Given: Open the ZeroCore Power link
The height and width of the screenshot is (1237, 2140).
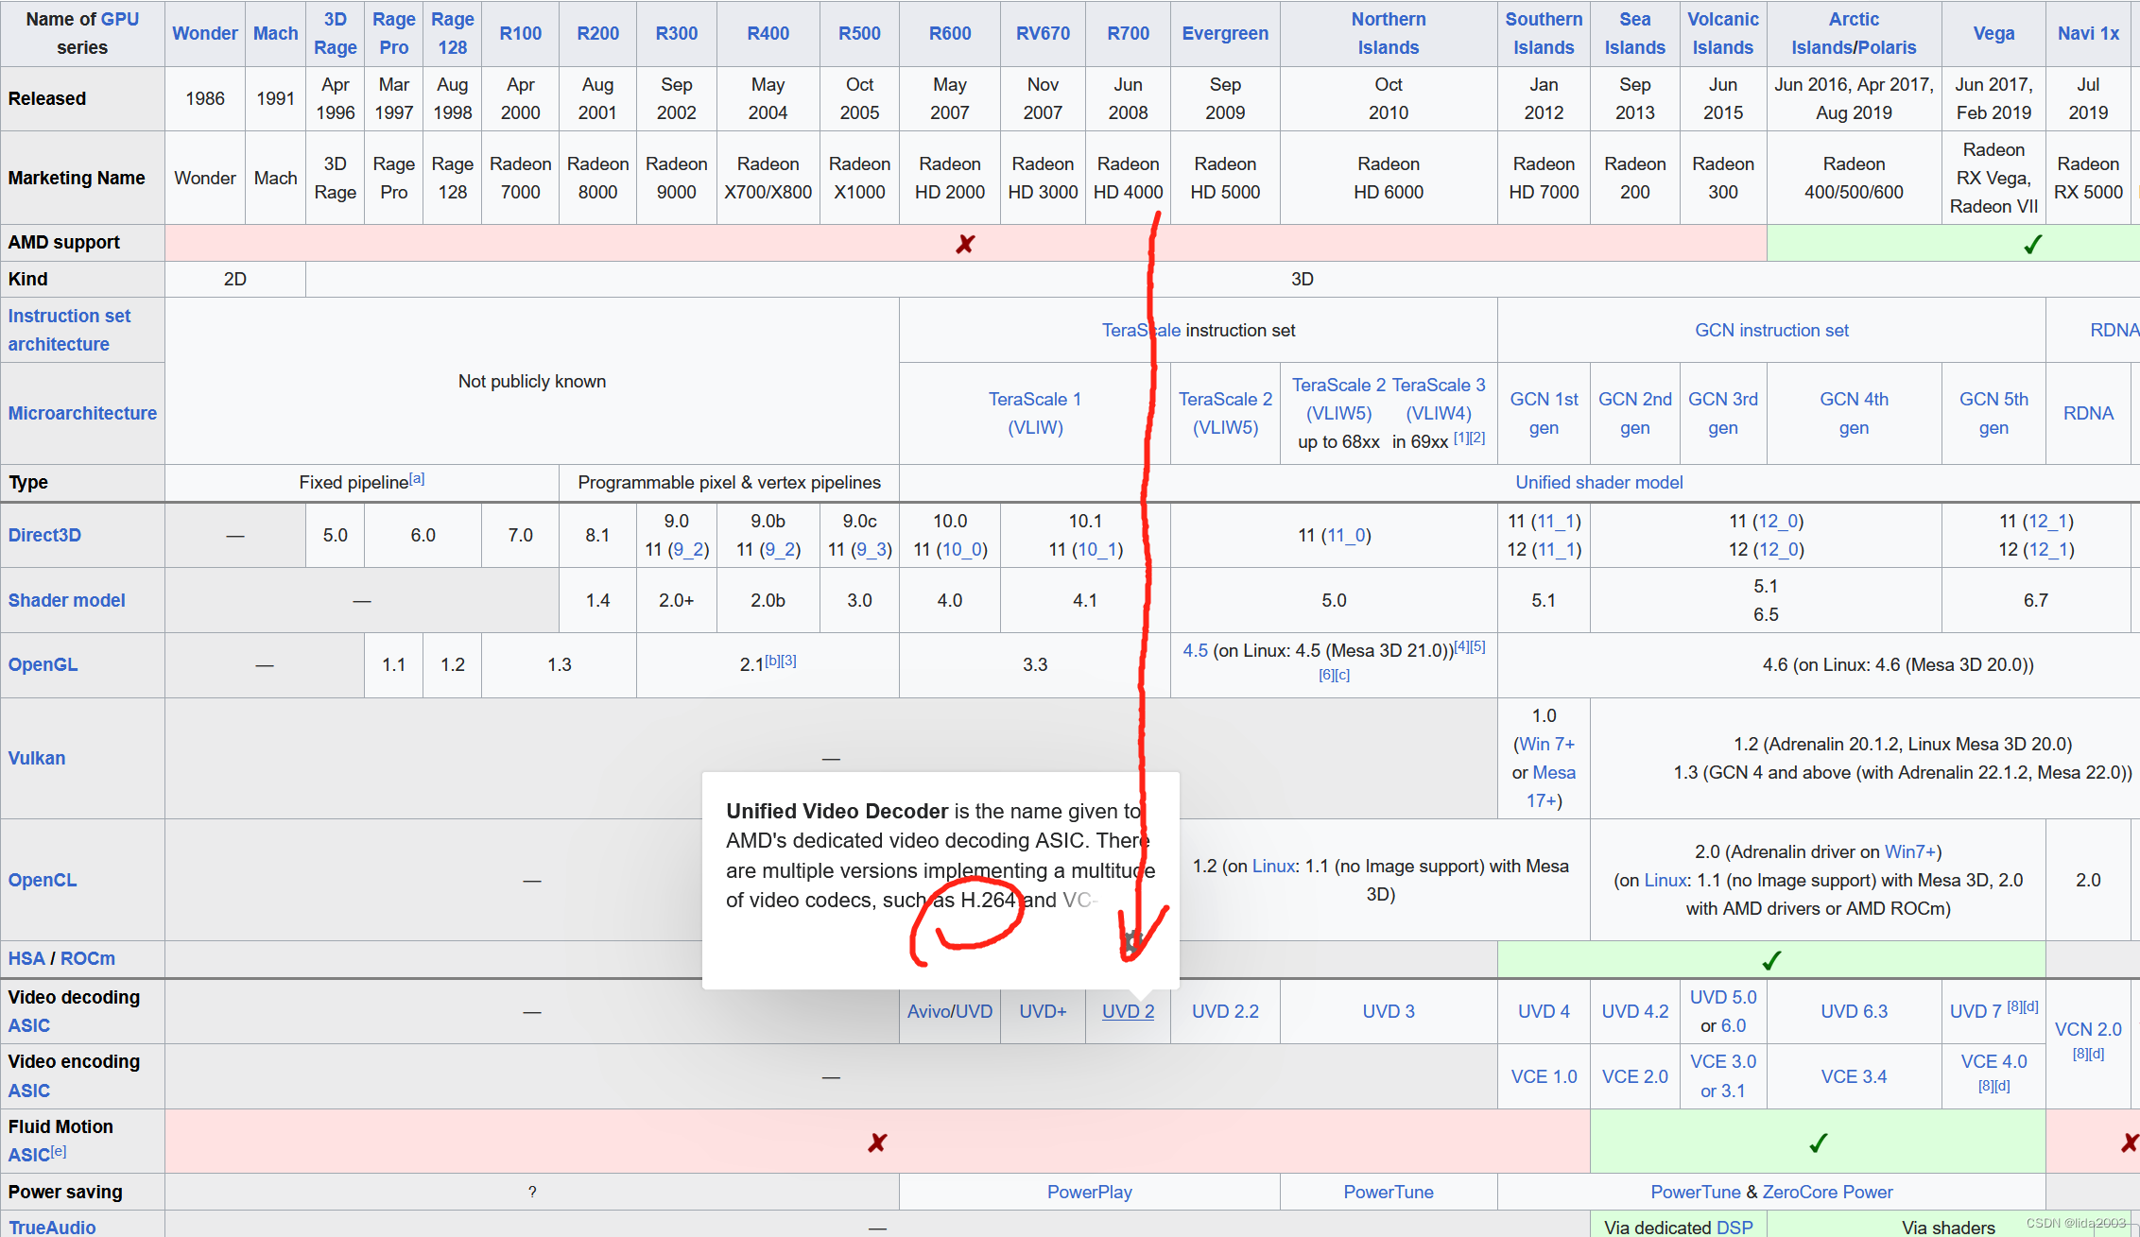Looking at the screenshot, I should click(1827, 1192).
